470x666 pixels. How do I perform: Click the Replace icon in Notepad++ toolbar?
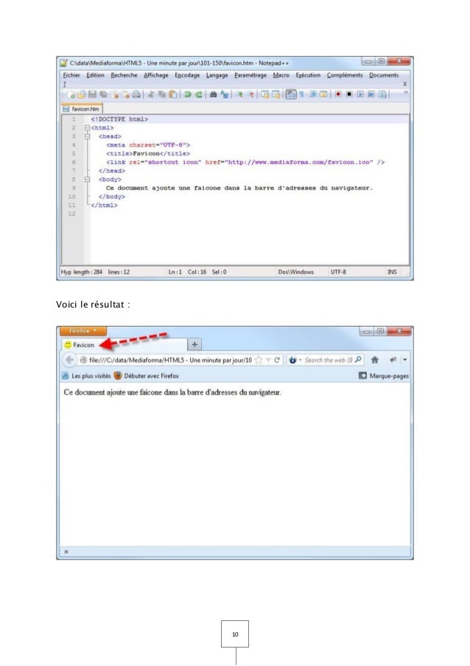tap(225, 94)
